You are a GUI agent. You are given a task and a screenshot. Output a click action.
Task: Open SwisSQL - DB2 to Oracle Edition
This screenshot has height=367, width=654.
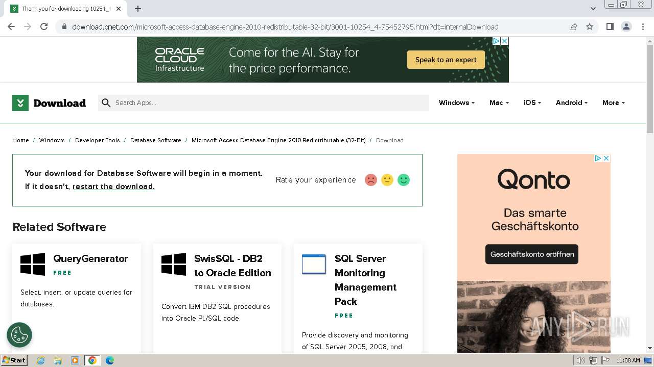pos(232,266)
